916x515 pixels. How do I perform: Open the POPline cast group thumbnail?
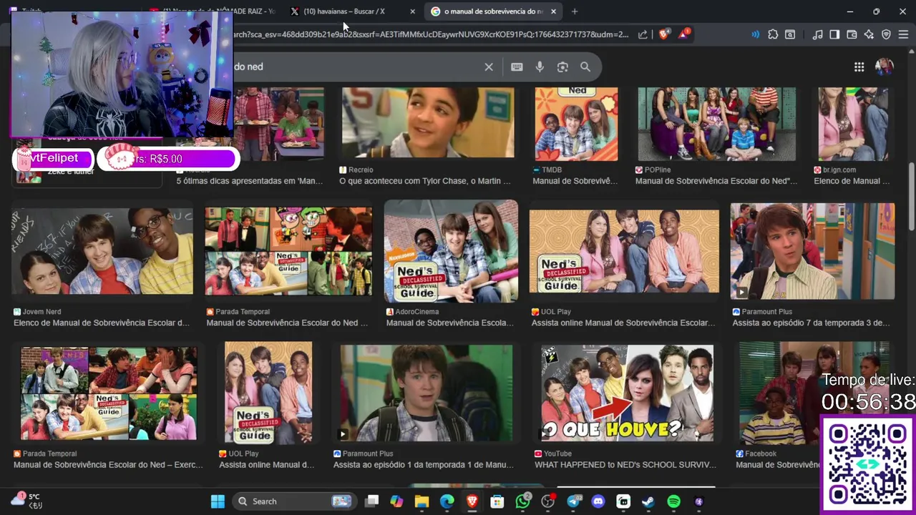[x=717, y=124]
